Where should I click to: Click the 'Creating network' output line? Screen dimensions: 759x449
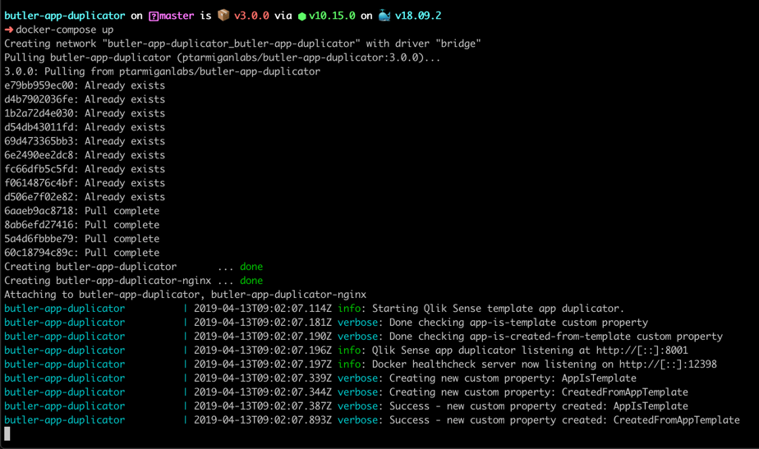(242, 44)
